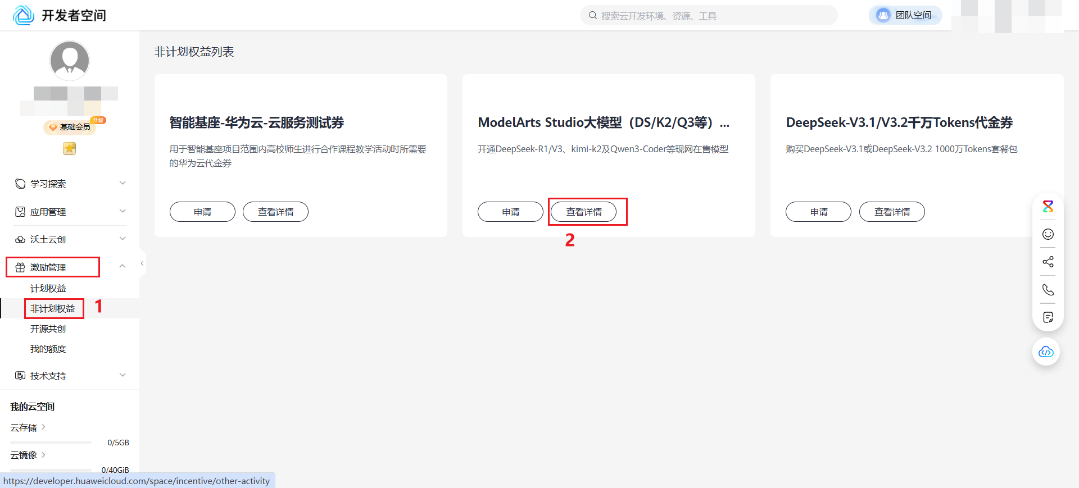1079x488 pixels.
Task: Expand the 技术支持 menu chevron
Action: [123, 375]
